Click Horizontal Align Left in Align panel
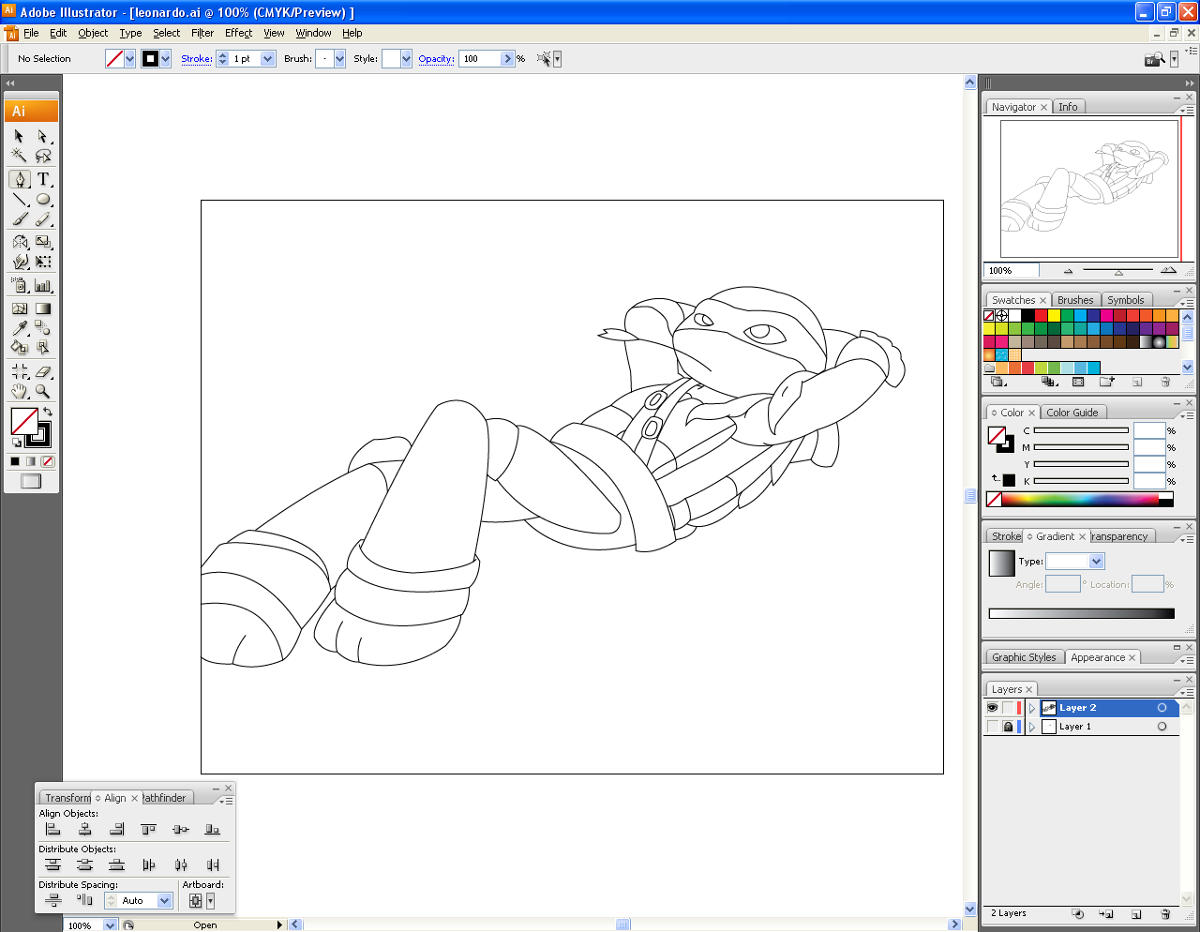The width and height of the screenshot is (1200, 932). [x=53, y=829]
